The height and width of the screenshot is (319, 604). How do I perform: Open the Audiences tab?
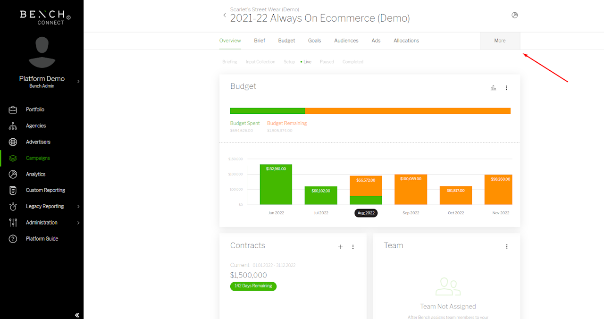(346, 41)
